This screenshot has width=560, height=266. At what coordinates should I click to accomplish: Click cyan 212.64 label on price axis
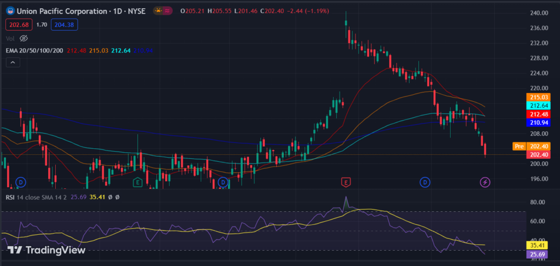pyautogui.click(x=538, y=106)
